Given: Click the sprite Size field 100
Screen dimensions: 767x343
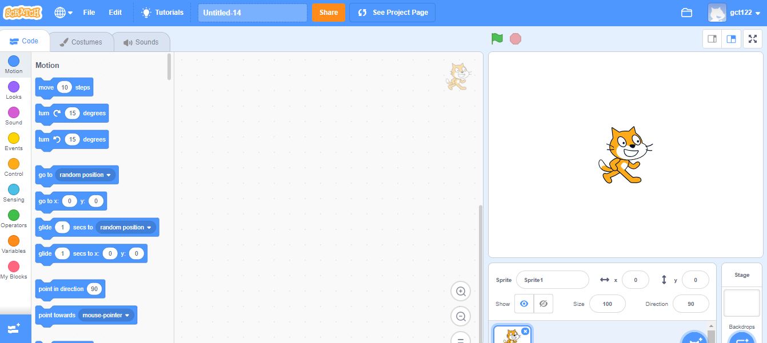Looking at the screenshot, I should pyautogui.click(x=607, y=304).
